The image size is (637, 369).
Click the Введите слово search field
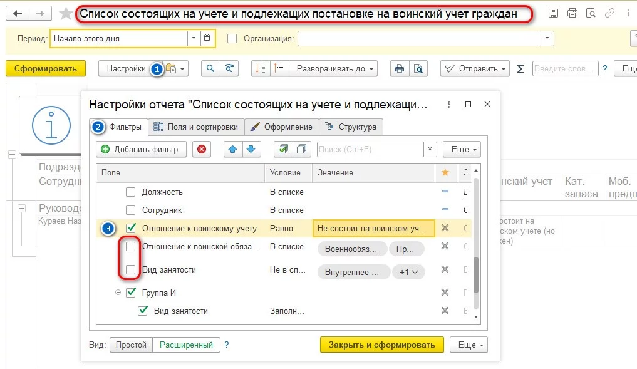pyautogui.click(x=565, y=69)
